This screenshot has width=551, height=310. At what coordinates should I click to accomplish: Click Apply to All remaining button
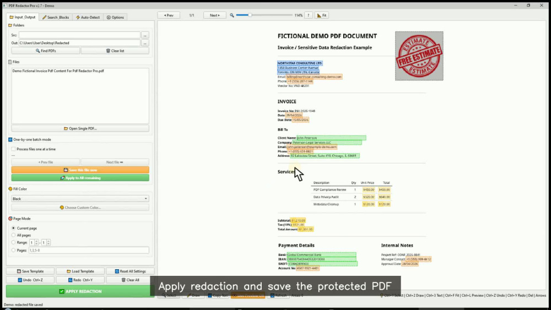pyautogui.click(x=80, y=178)
